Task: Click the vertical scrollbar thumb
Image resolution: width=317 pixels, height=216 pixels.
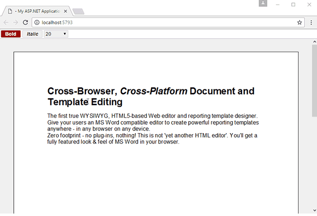Action: click(x=315, y=80)
